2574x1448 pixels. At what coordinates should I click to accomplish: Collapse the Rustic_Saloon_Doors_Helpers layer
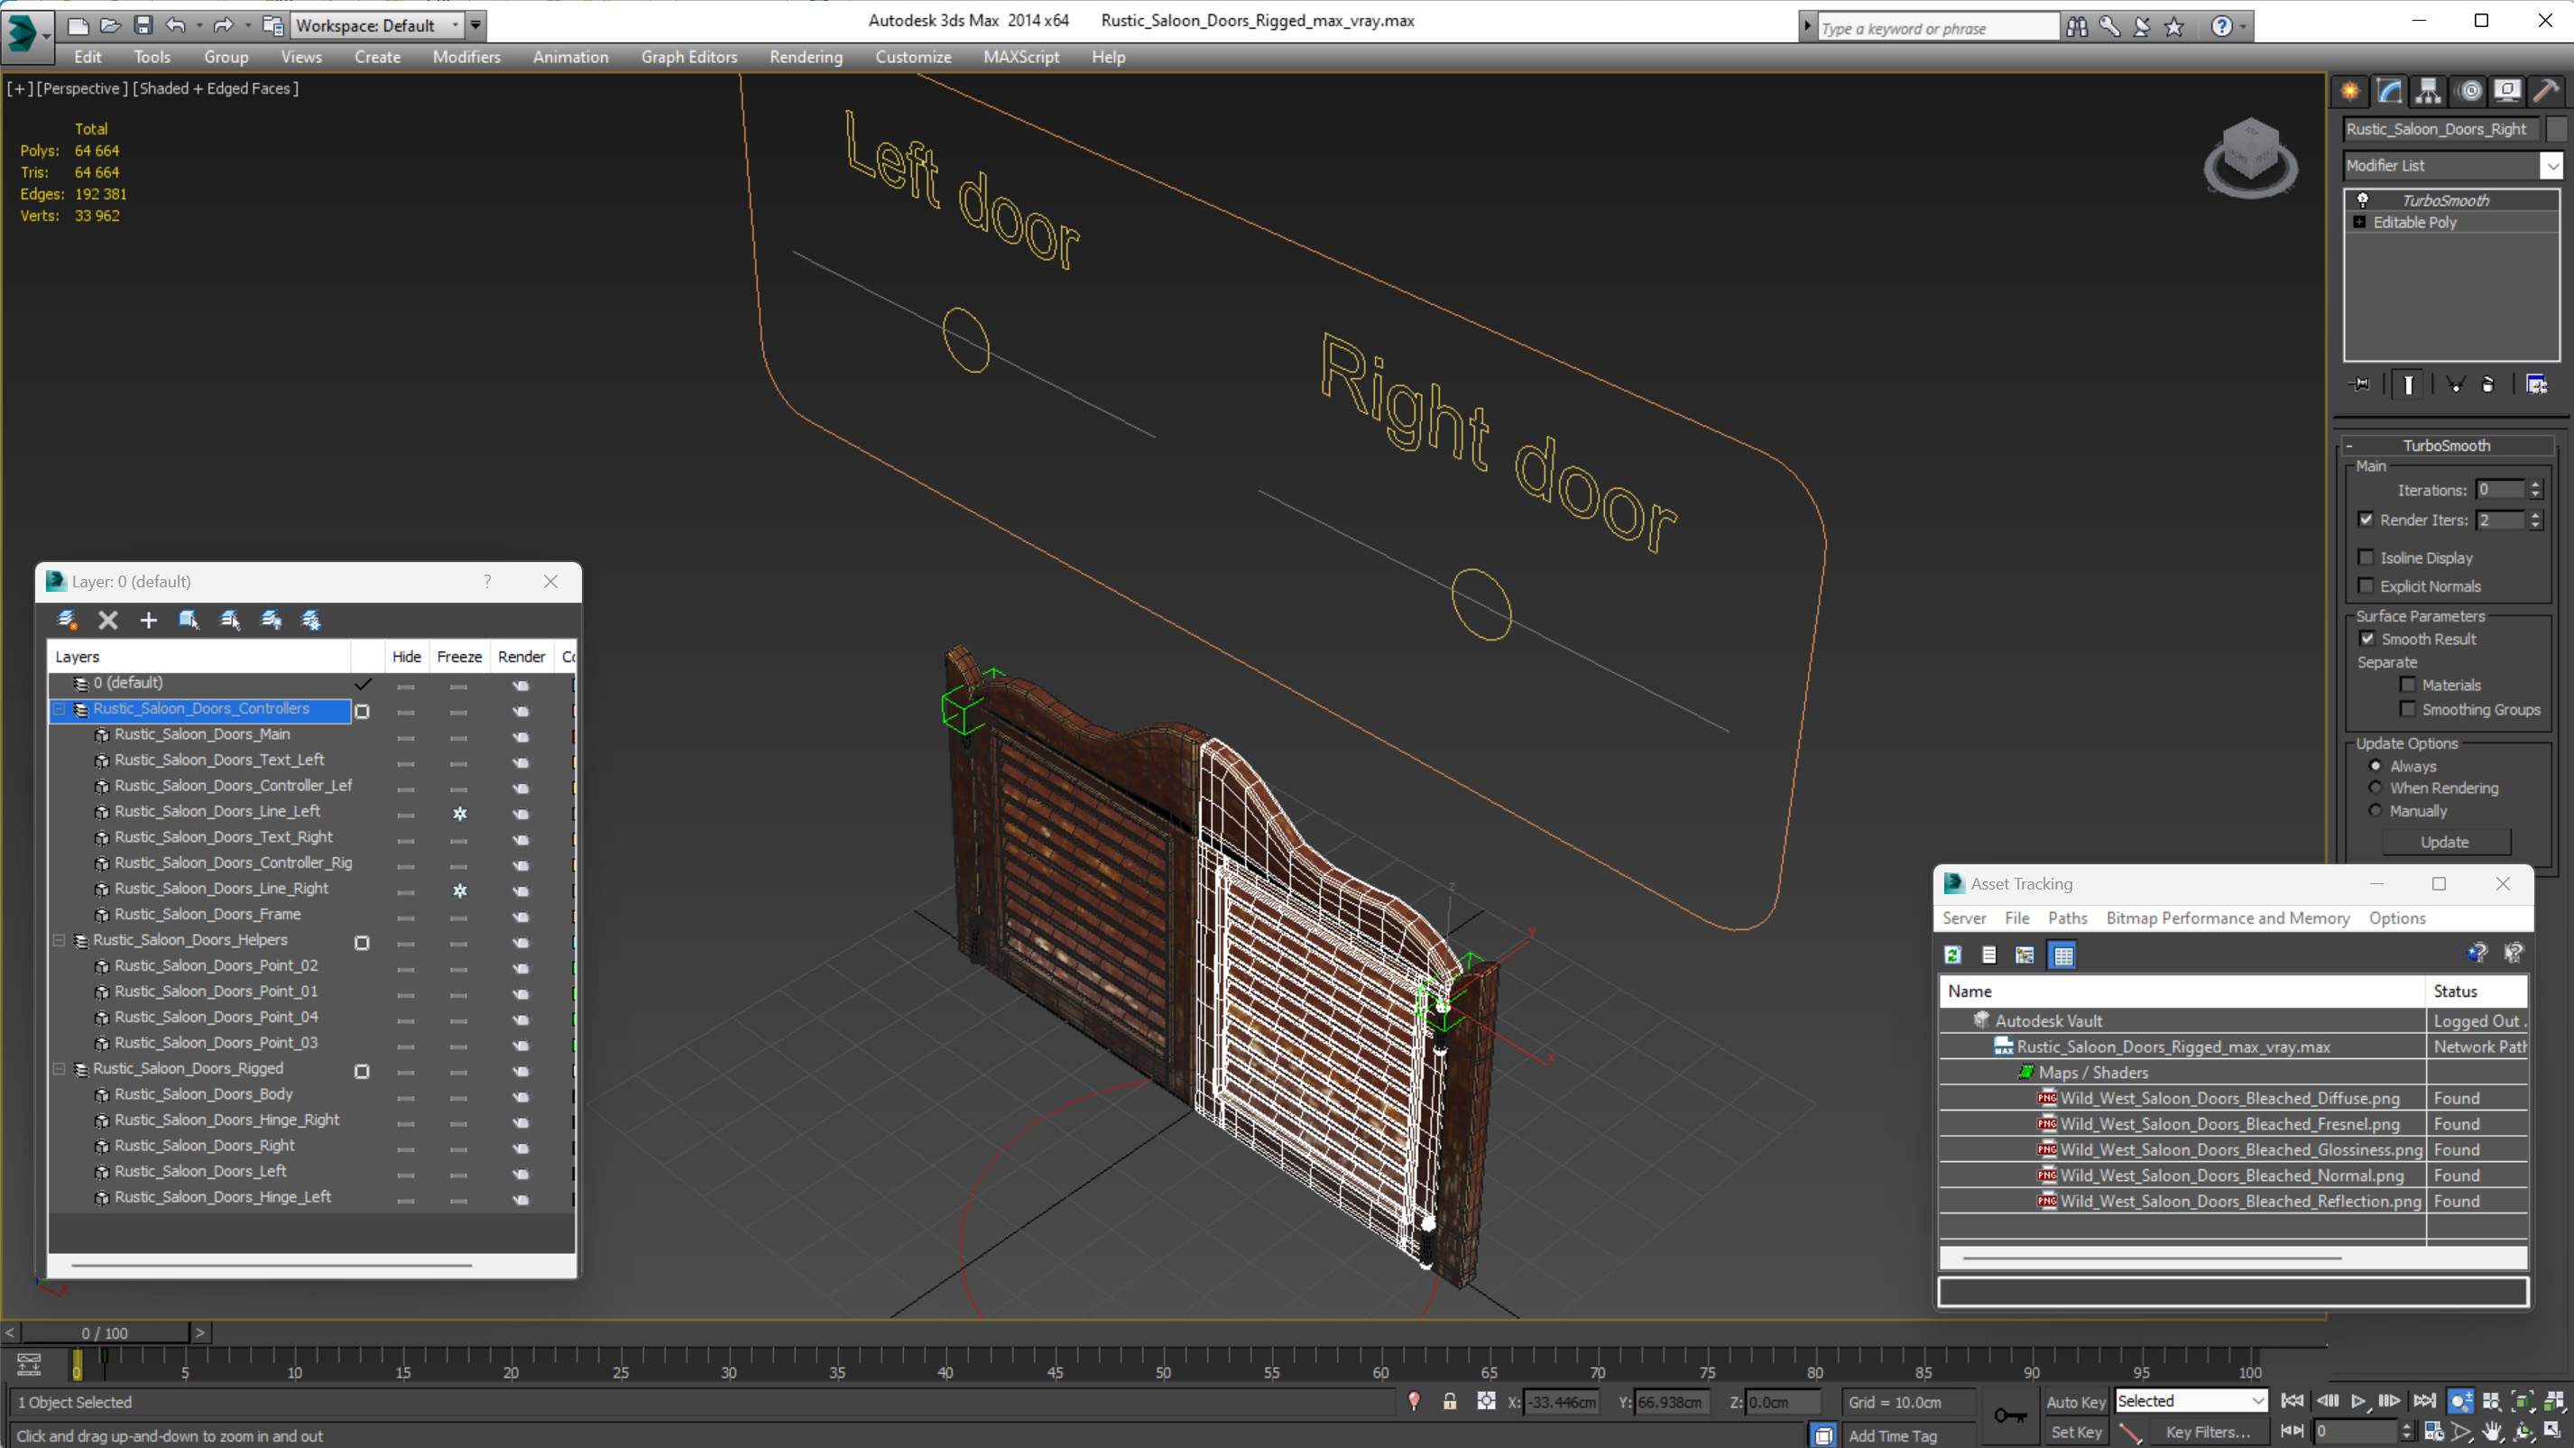point(59,940)
